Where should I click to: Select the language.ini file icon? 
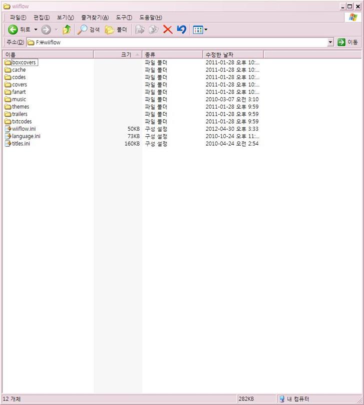[8, 136]
